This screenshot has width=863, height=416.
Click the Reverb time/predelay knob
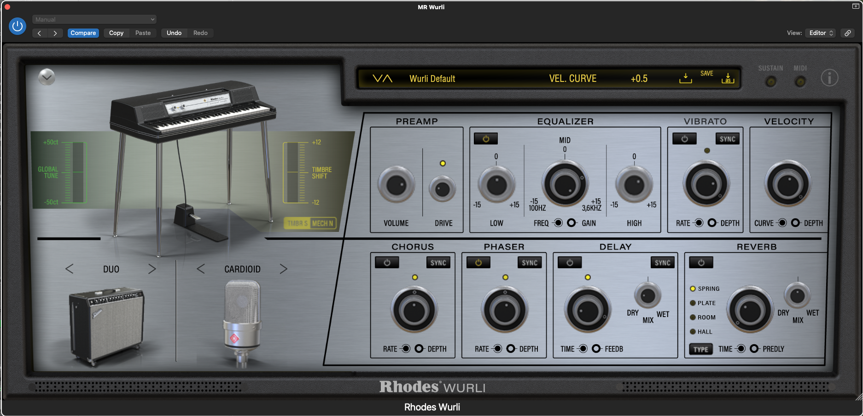click(x=750, y=310)
